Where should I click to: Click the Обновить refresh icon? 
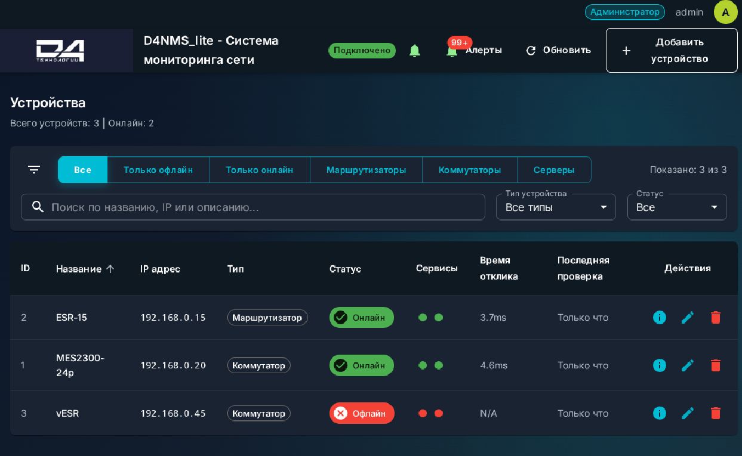pyautogui.click(x=531, y=51)
